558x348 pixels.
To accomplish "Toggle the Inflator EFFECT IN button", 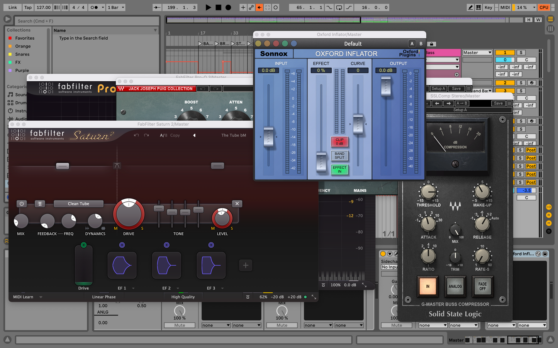I will click(339, 170).
